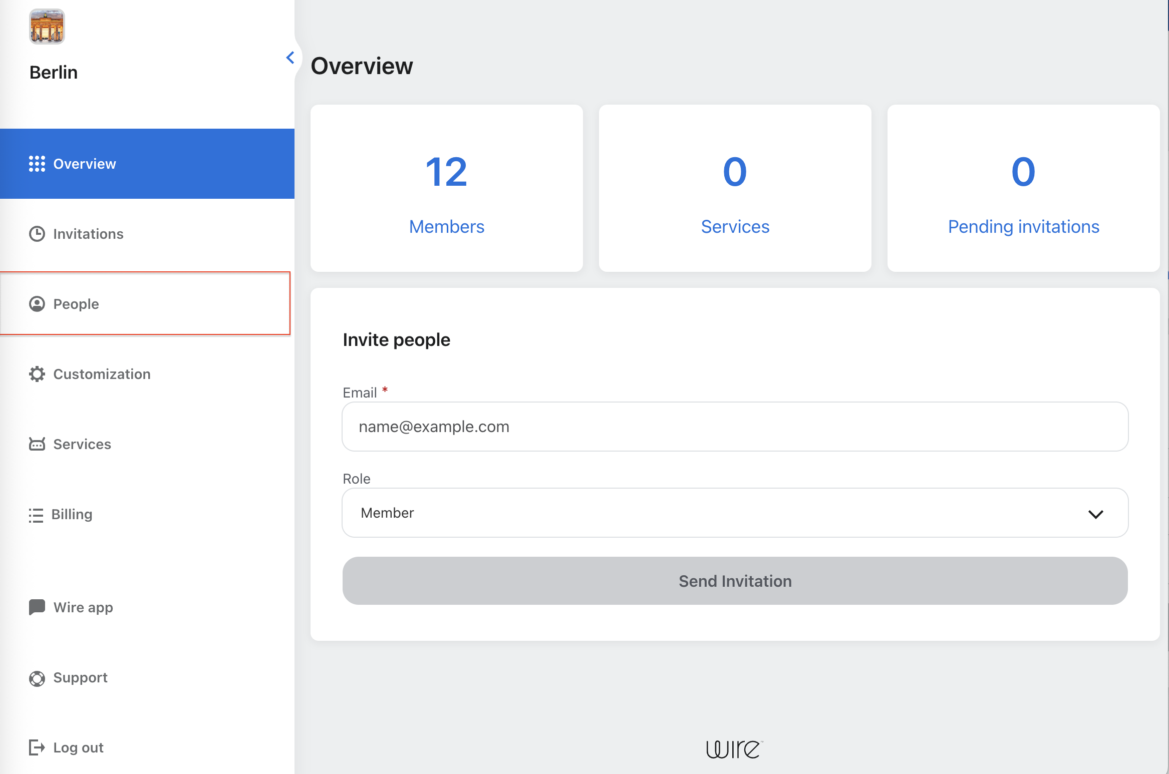Go to the Invitations page
Viewport: 1169px width, 774px height.
147,234
